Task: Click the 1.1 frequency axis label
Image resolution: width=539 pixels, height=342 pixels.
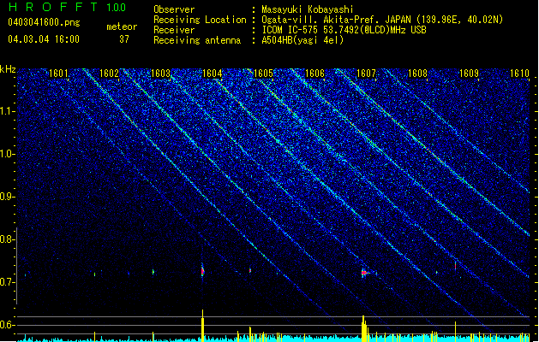Action: coord(7,111)
